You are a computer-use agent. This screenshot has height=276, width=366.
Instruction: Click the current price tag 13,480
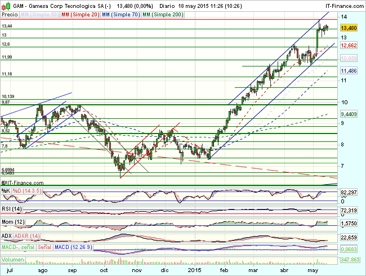click(349, 28)
